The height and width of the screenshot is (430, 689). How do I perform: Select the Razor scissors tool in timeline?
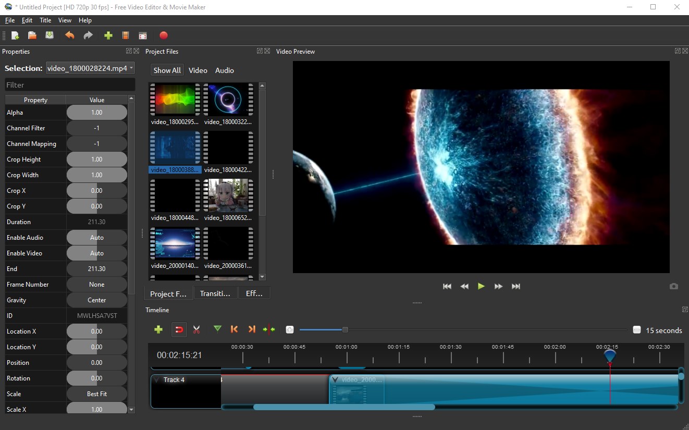[x=196, y=329]
